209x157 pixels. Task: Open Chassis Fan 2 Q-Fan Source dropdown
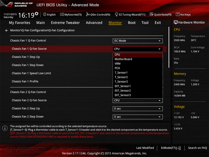(138, 101)
